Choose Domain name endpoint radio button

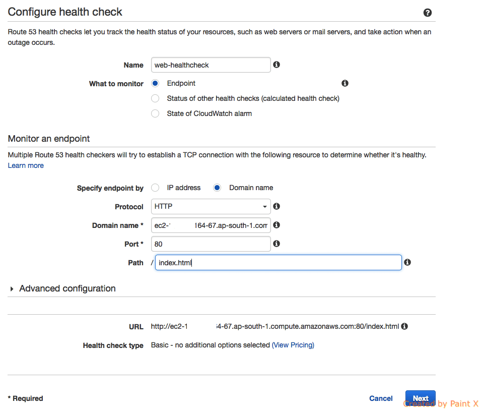point(217,188)
